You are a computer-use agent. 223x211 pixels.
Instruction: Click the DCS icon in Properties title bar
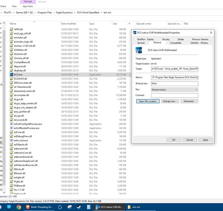point(134,33)
